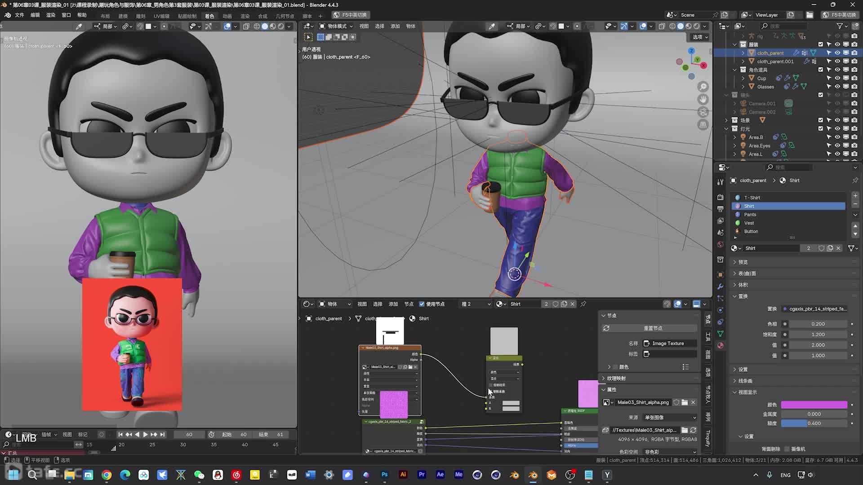Open the 文件 file menu
Screen dimensions: 863x485
19,15
